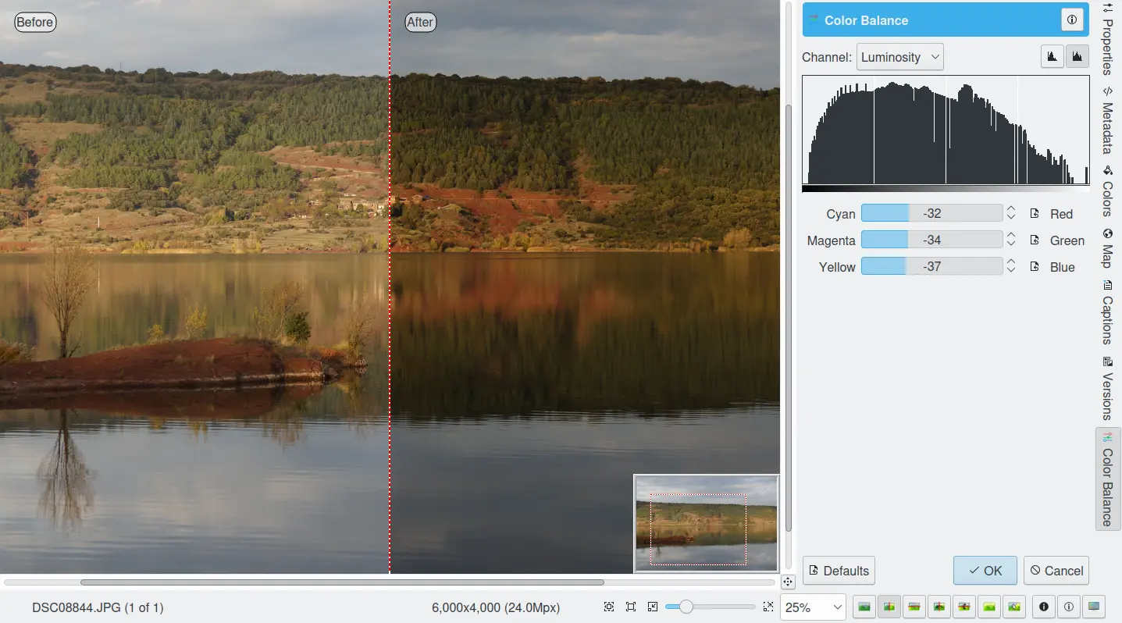Viewport: 1122px width, 623px height.
Task: Reset the Cyan-Red value to default
Action: pyautogui.click(x=1035, y=214)
